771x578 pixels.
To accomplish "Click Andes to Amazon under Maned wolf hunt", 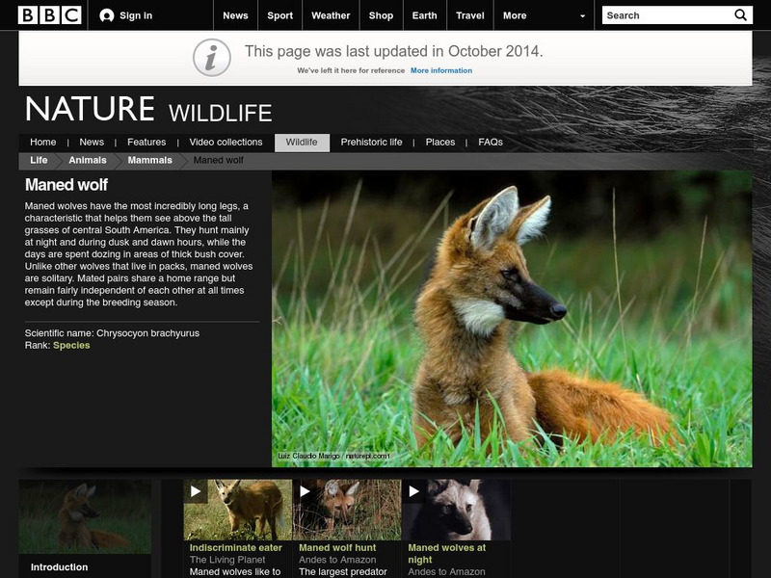I will point(337,560).
